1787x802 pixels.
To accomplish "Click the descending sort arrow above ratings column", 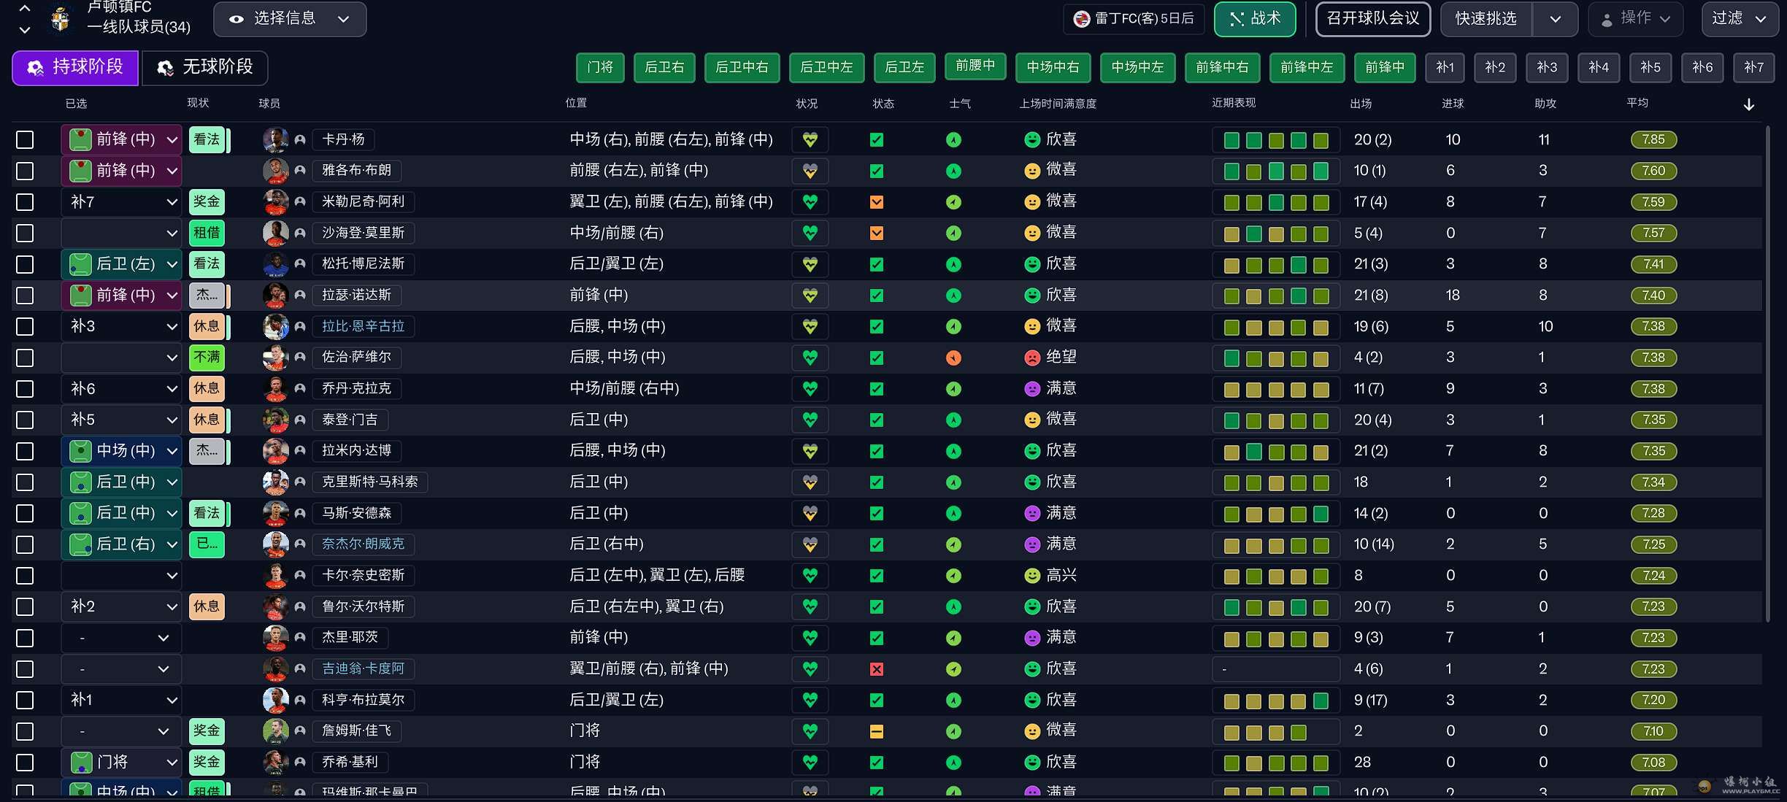I will [x=1749, y=104].
